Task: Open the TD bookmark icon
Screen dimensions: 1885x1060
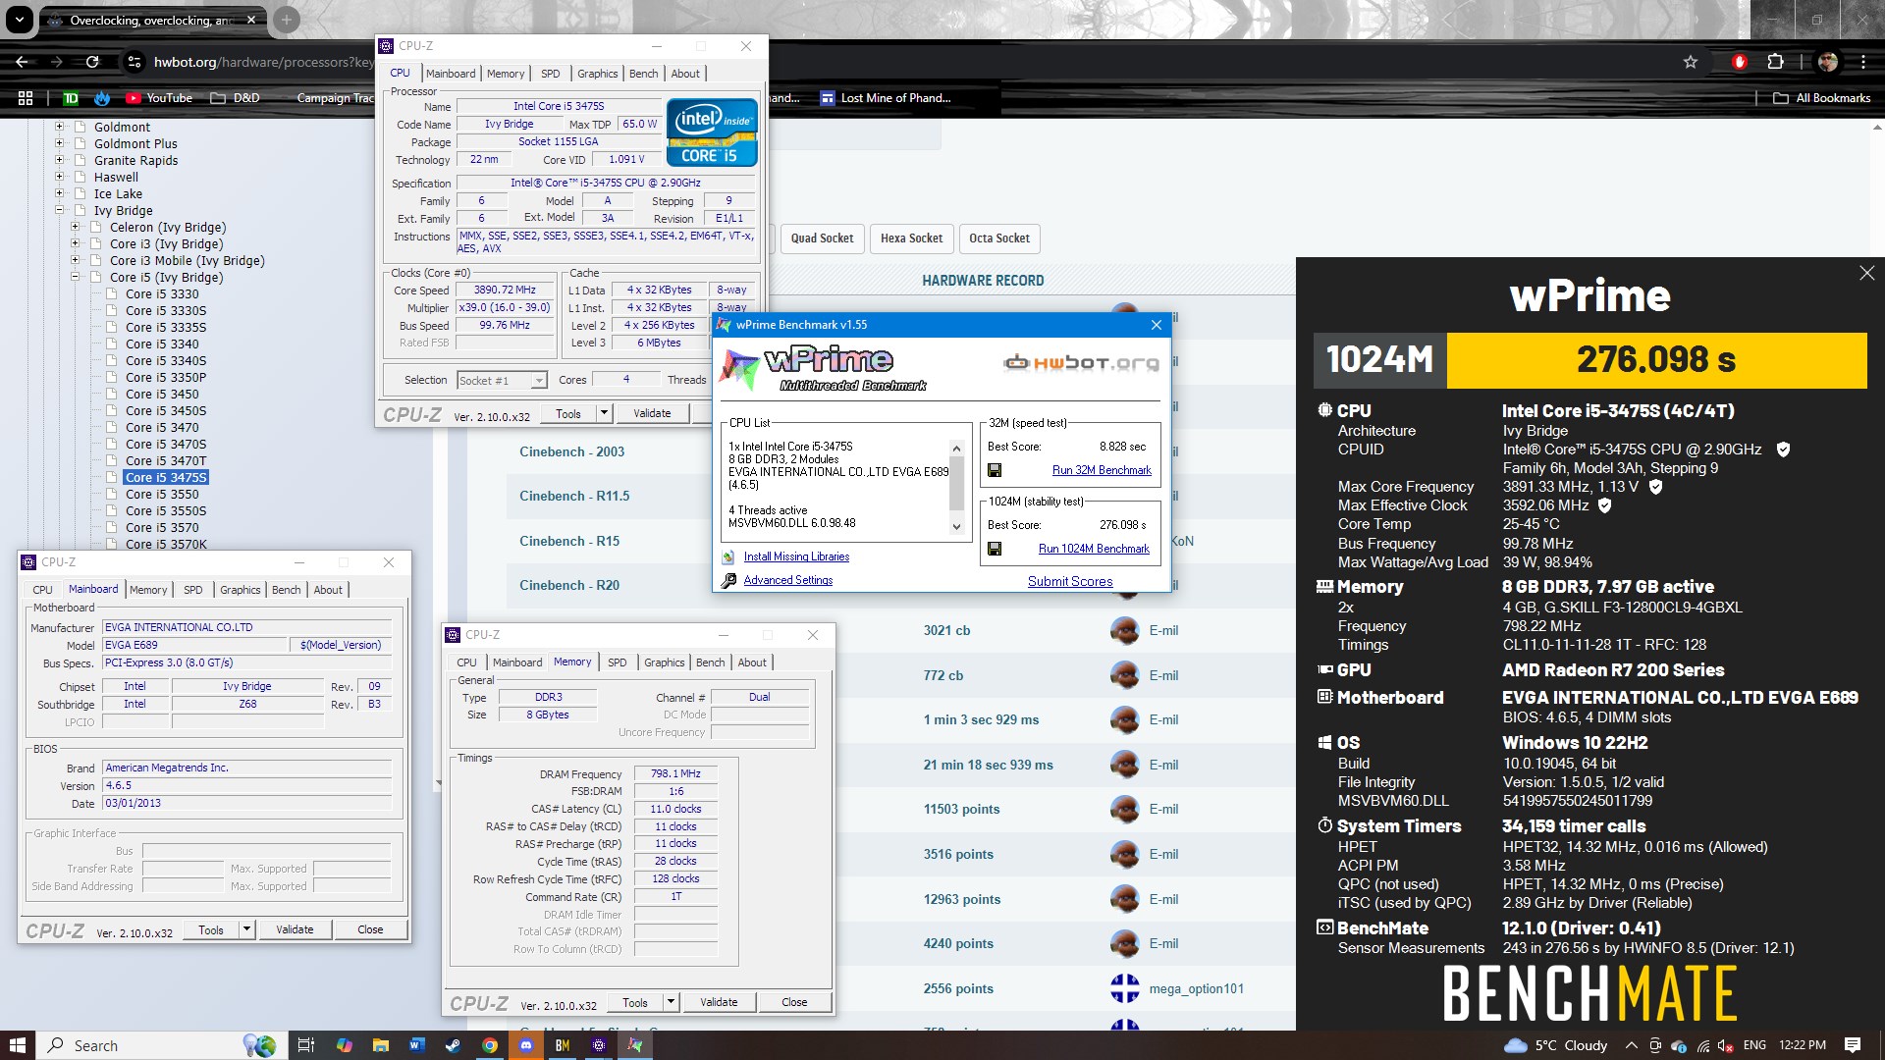Action: (x=71, y=98)
